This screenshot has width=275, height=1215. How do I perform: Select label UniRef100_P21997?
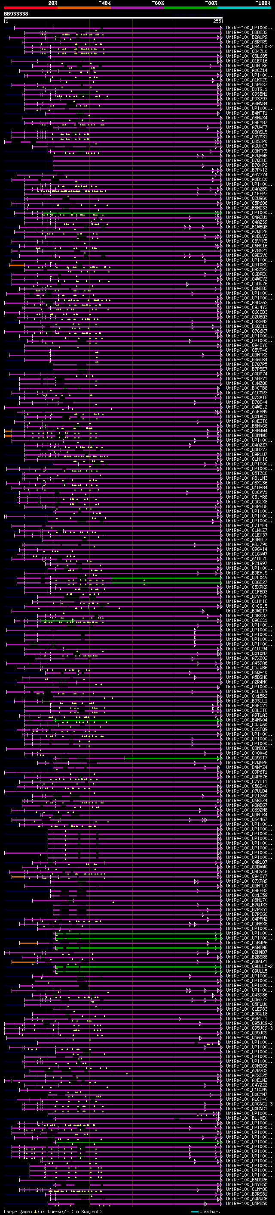coord(247,563)
